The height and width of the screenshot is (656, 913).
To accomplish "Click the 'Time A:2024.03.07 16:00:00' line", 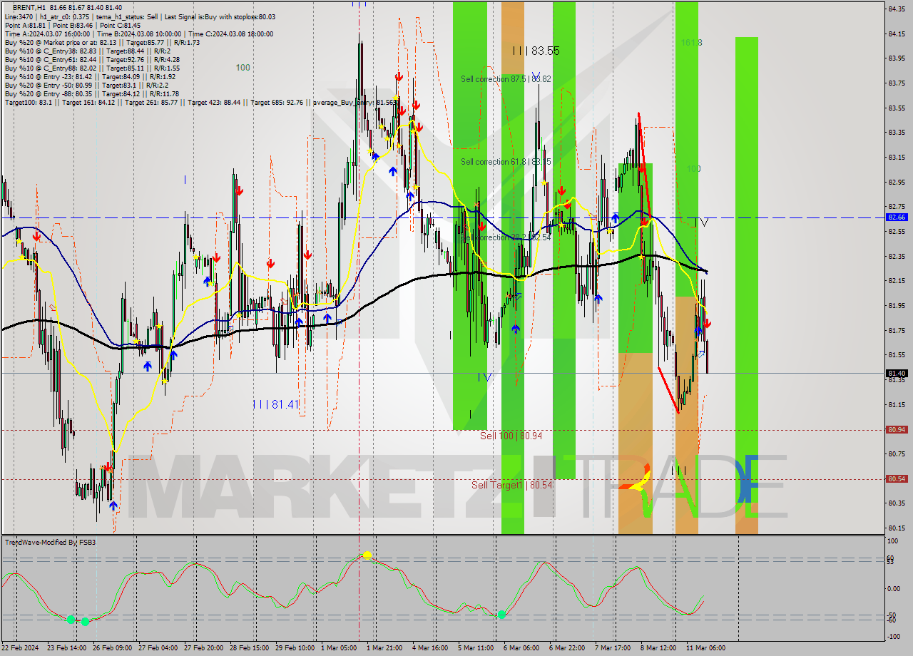I will tap(138, 34).
